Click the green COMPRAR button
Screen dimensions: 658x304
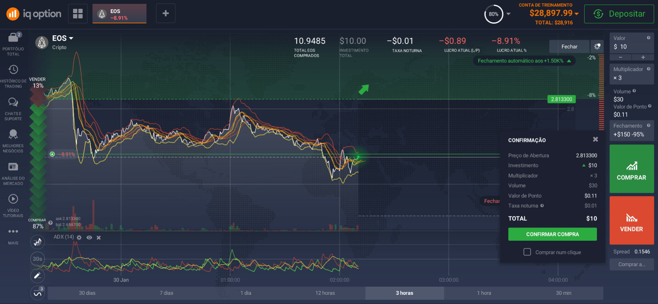point(632,168)
